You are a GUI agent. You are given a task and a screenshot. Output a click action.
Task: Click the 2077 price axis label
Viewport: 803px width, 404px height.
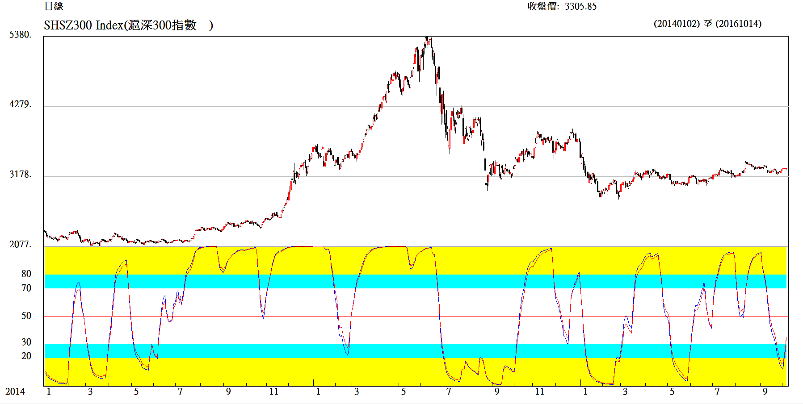(x=20, y=244)
